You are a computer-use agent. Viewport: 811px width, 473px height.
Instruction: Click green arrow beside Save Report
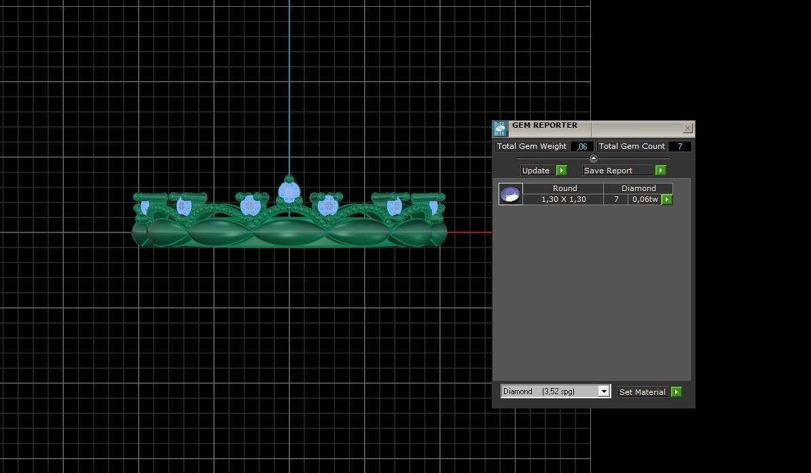[660, 171]
